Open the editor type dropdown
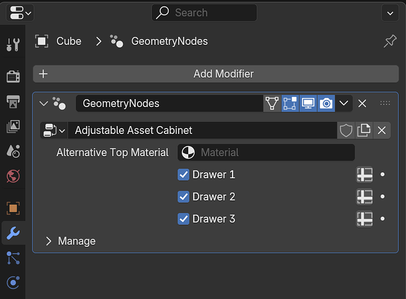Viewport: 406px width, 299px height. click(20, 13)
